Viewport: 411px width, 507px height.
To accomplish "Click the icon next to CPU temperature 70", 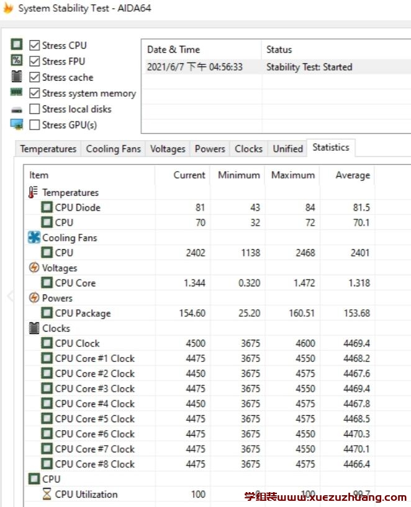I will [47, 222].
